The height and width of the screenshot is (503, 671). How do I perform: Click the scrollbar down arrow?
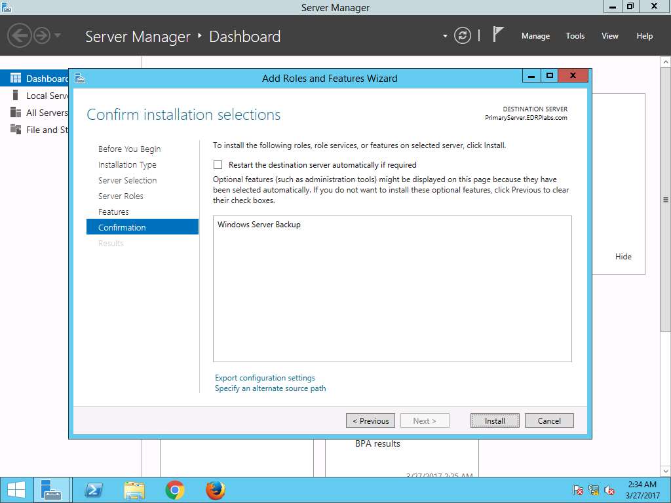click(666, 471)
